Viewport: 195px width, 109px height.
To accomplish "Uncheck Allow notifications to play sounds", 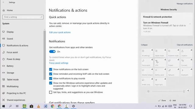I will click(51, 78).
